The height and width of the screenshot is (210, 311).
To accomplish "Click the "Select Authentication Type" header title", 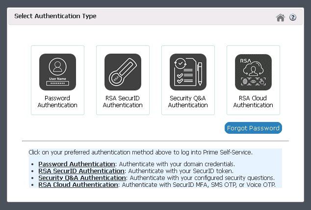I will tap(55, 16).
